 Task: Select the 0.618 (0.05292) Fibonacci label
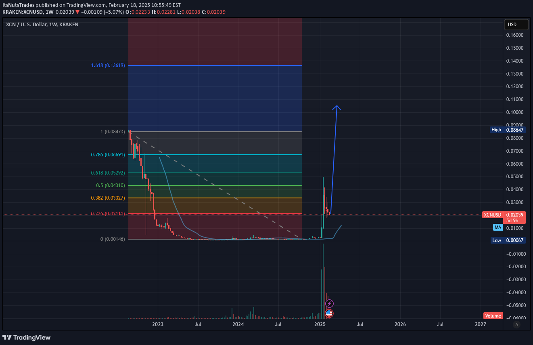tap(108, 173)
